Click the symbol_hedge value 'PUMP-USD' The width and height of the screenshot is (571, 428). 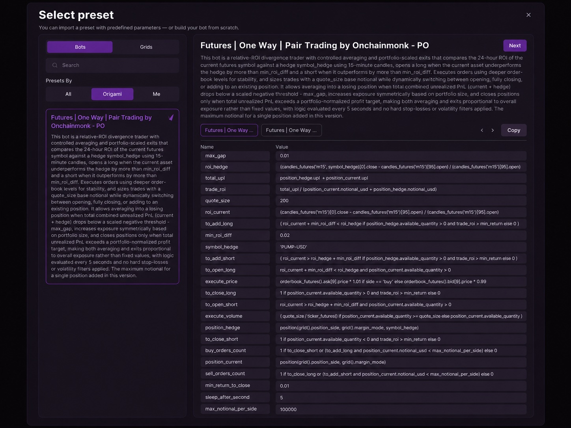[401, 247]
